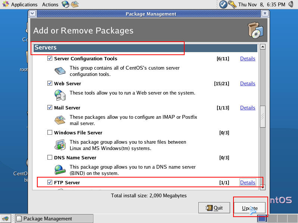Click the Mail Server group name

tap(67, 108)
